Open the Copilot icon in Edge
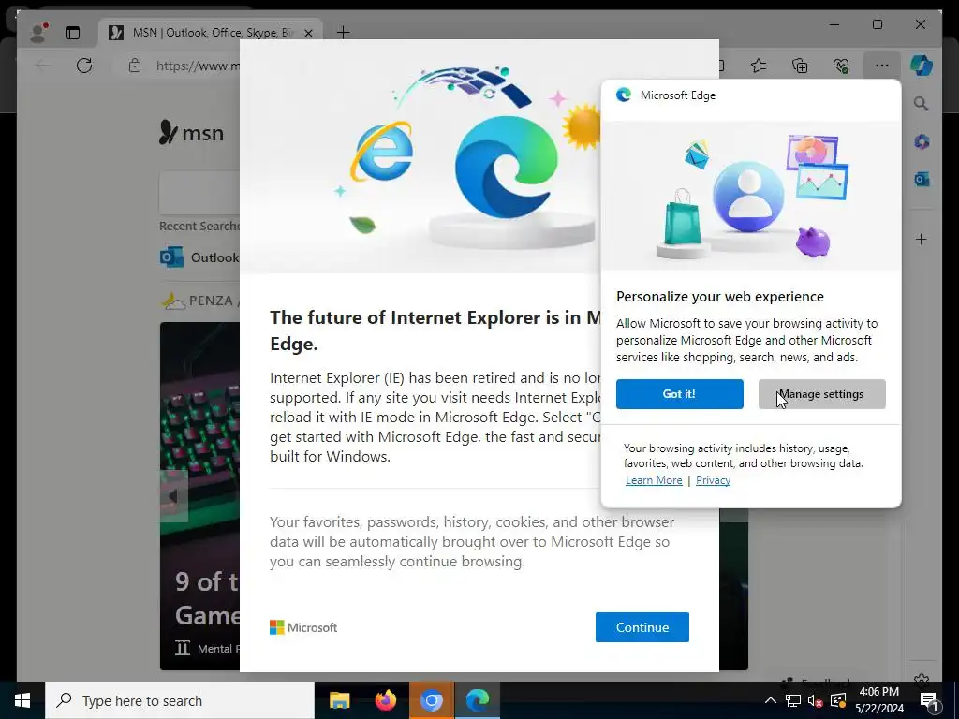959x719 pixels. pyautogui.click(x=922, y=66)
